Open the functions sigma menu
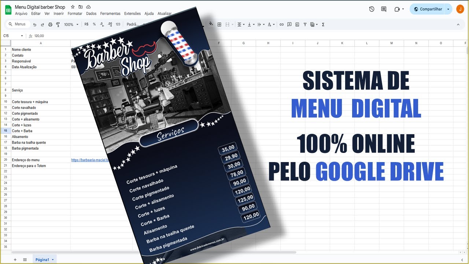This screenshot has width=469, height=264. pyautogui.click(x=323, y=25)
